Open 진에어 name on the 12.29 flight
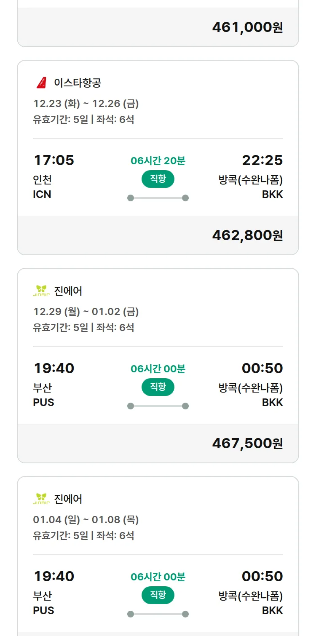 click(68, 291)
